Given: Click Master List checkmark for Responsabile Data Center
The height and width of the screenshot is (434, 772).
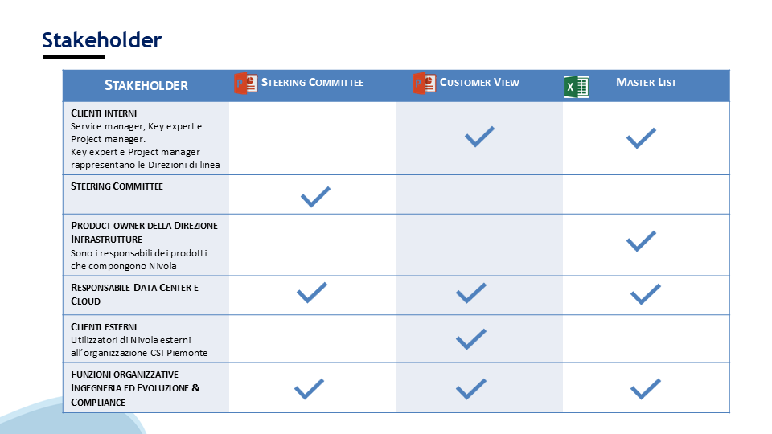Looking at the screenshot, I should (646, 294).
